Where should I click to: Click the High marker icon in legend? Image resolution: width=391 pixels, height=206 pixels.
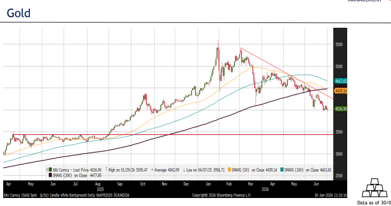(x=106, y=170)
